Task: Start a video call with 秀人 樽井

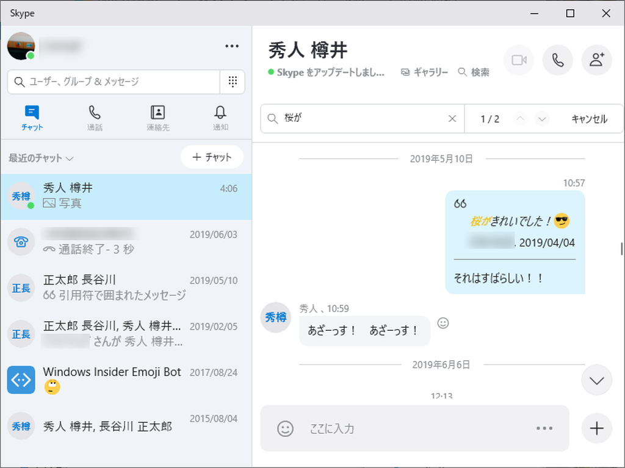Action: [x=518, y=60]
